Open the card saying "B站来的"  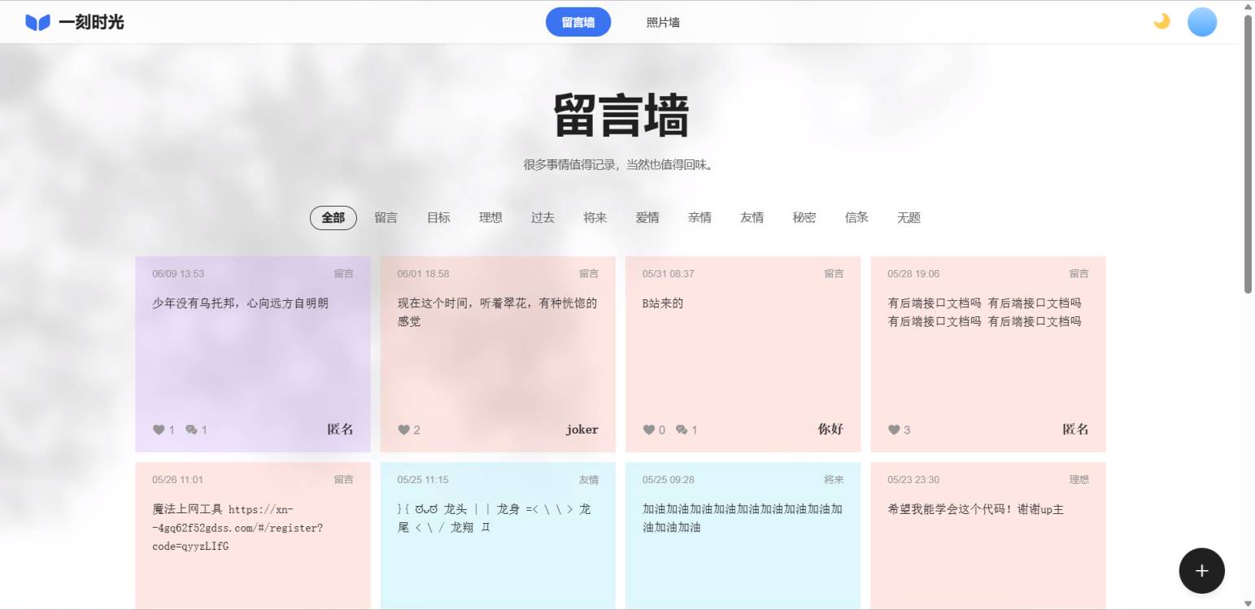(743, 355)
